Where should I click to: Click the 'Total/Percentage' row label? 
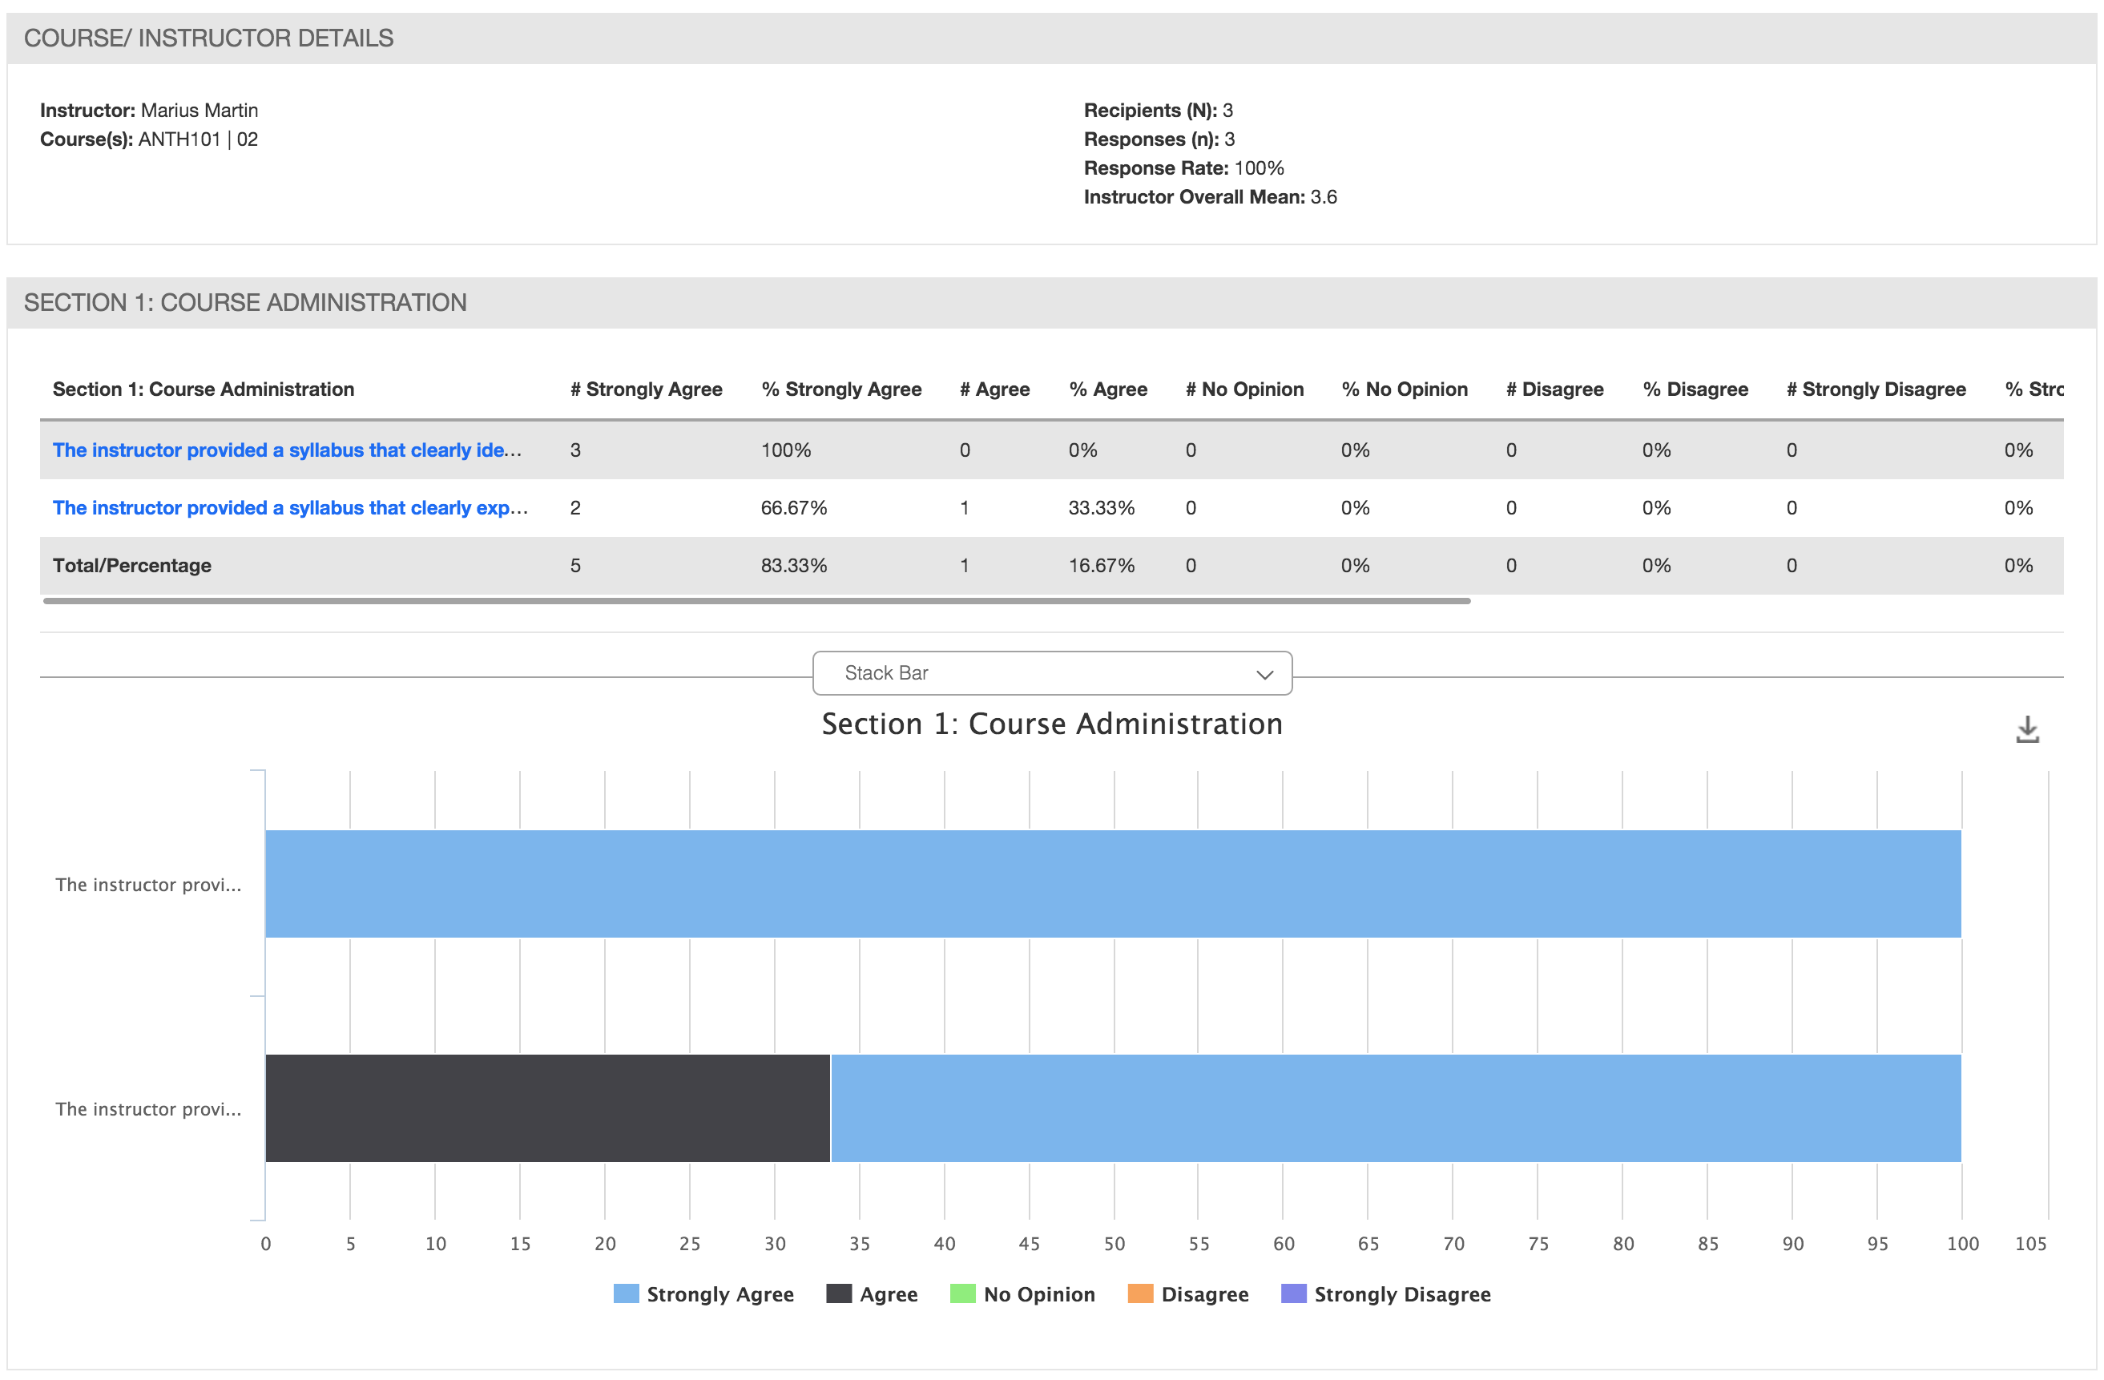131,565
